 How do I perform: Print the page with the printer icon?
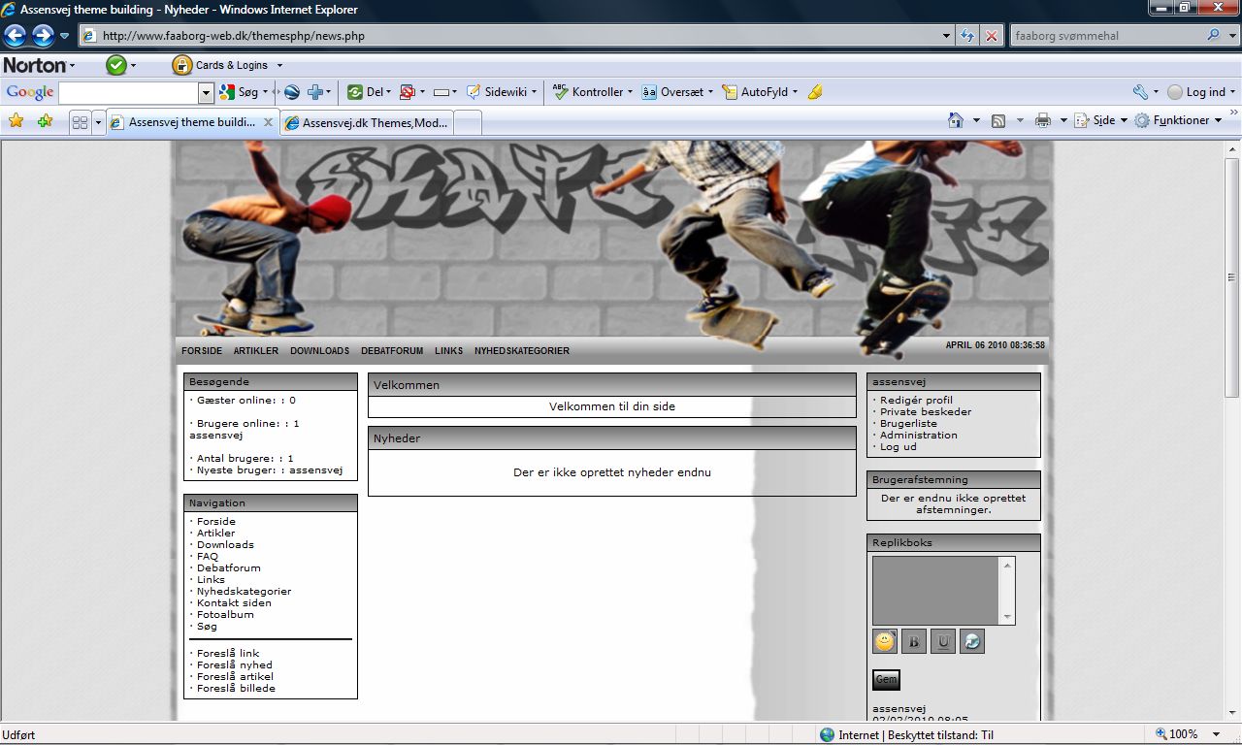1043,120
